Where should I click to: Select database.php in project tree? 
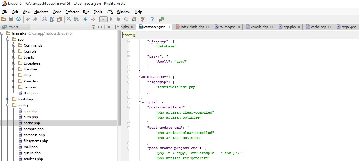click(34, 135)
